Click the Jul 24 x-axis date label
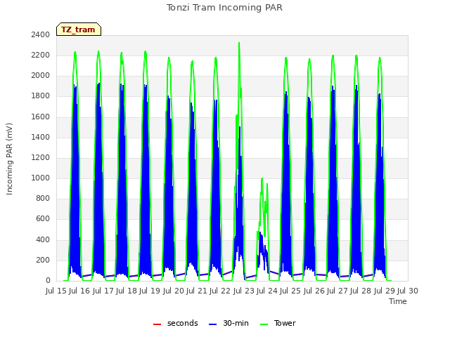The image size is (450, 337). point(267,291)
